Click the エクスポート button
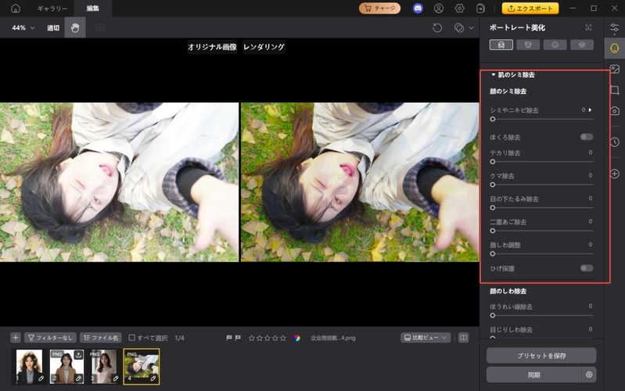The width and height of the screenshot is (625, 391). coord(530,8)
